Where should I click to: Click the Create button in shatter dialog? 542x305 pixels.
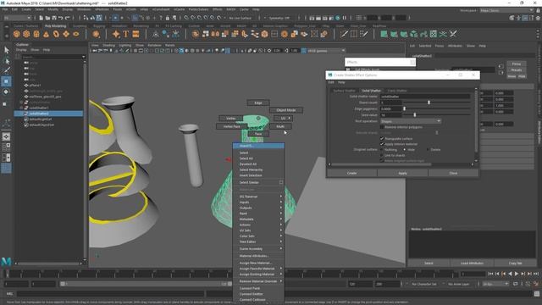click(x=352, y=173)
